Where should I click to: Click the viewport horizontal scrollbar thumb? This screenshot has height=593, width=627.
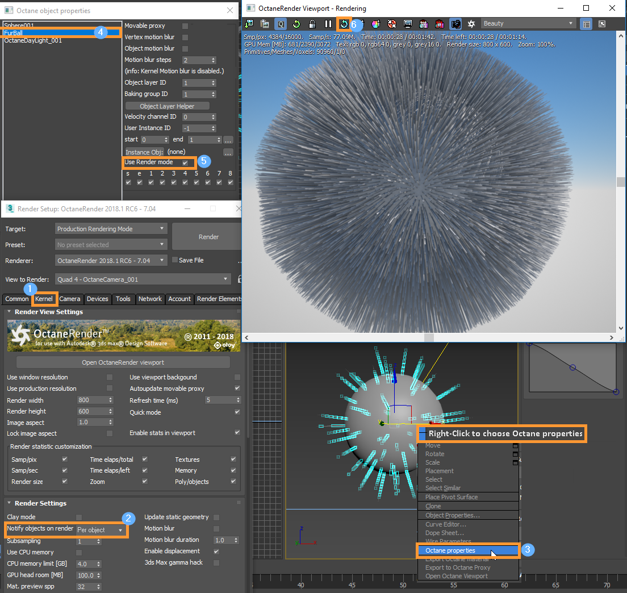tap(429, 337)
